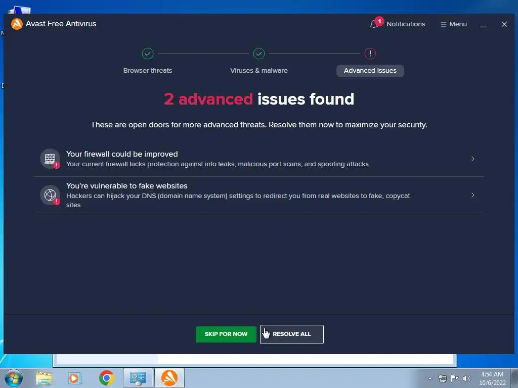Click the Advanced issues warning step icon
518x388 pixels.
tap(370, 54)
